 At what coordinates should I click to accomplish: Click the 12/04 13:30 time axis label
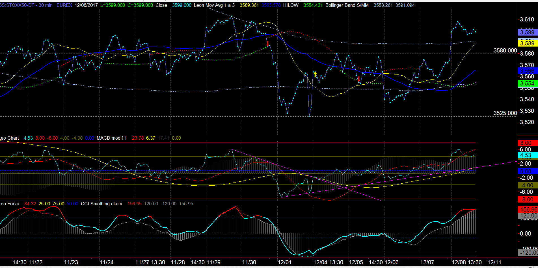tap(328, 262)
